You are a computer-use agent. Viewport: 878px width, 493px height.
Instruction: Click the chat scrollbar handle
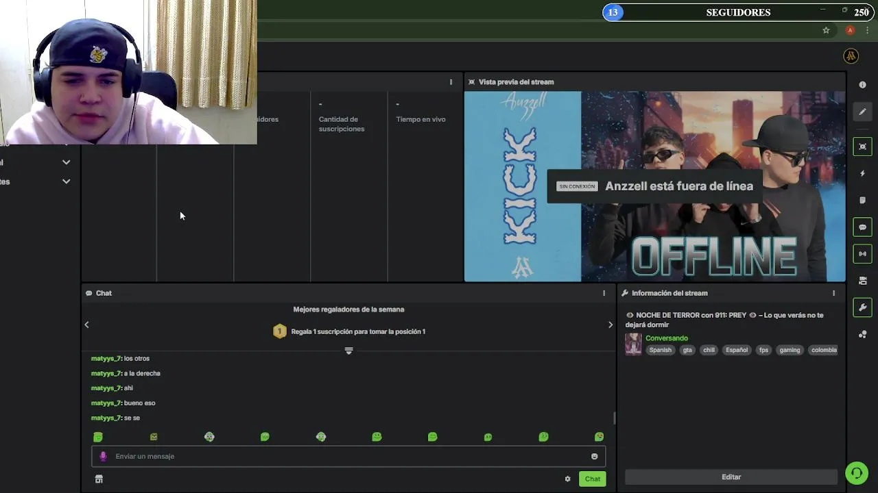point(615,418)
